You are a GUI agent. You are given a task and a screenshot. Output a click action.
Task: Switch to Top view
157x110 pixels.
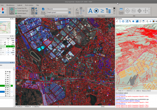[x=33, y=11]
